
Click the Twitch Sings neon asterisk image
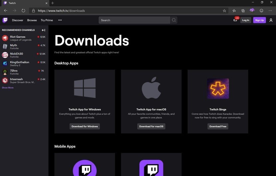(x=218, y=88)
